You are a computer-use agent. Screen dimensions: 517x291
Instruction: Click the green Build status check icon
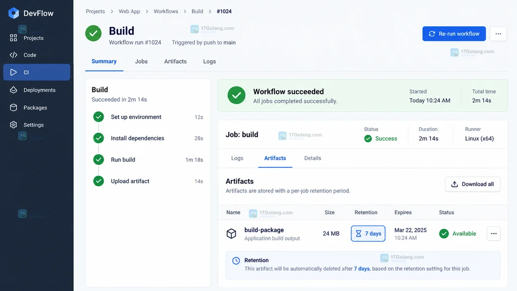[93, 33]
